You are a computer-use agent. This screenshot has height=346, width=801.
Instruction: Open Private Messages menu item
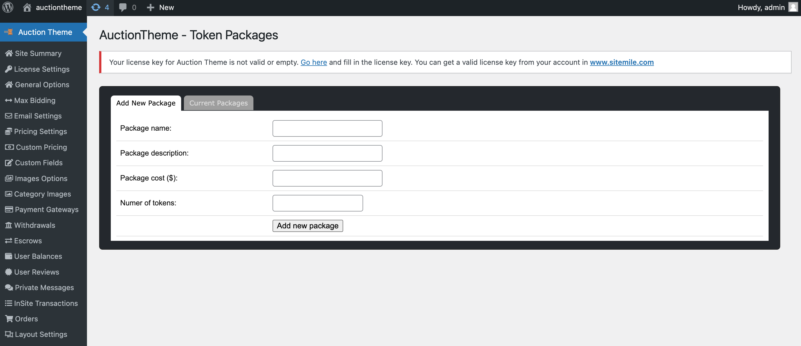45,288
